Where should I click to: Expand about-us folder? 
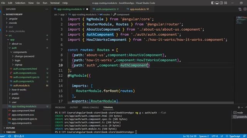tap(17, 44)
